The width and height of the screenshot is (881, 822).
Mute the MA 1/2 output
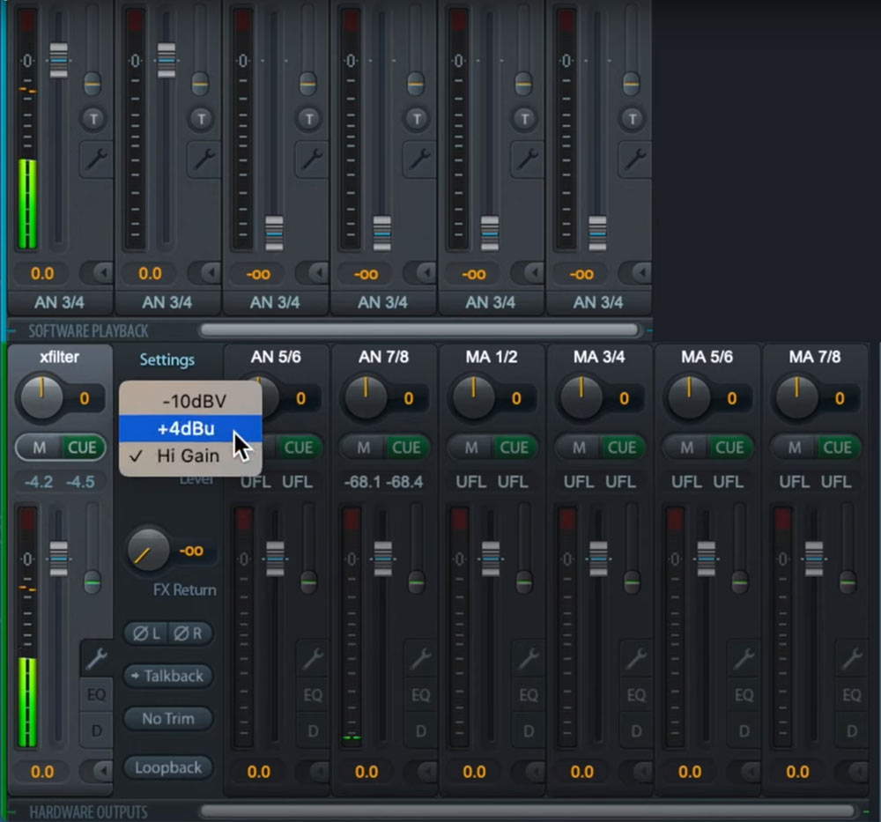(x=471, y=448)
